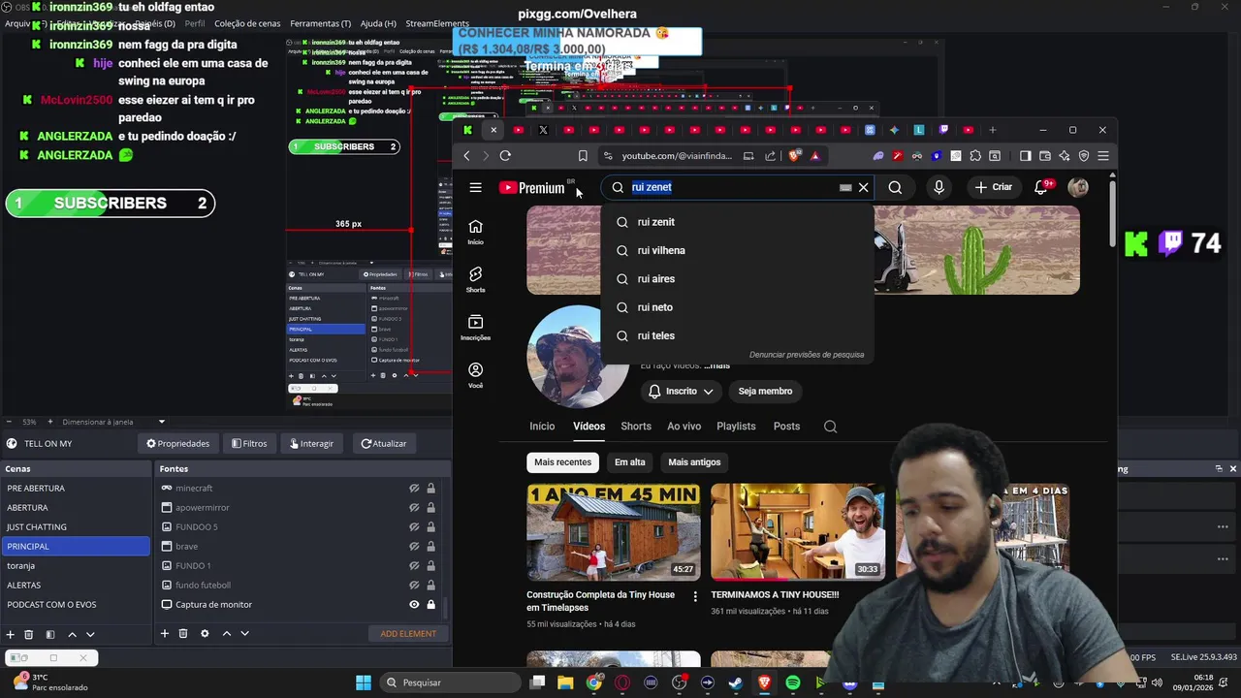Move selected scene up in Cenas

point(72,634)
